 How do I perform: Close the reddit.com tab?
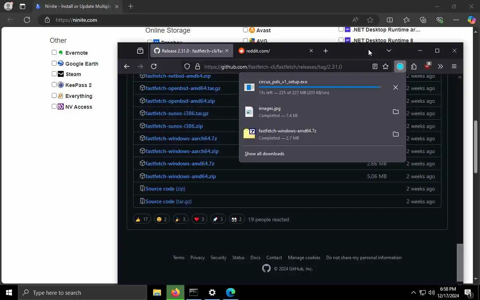pyautogui.click(x=311, y=51)
